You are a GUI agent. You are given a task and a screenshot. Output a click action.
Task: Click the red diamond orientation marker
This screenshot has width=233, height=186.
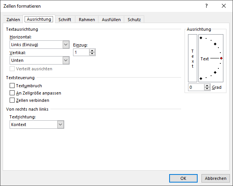(x=221, y=58)
